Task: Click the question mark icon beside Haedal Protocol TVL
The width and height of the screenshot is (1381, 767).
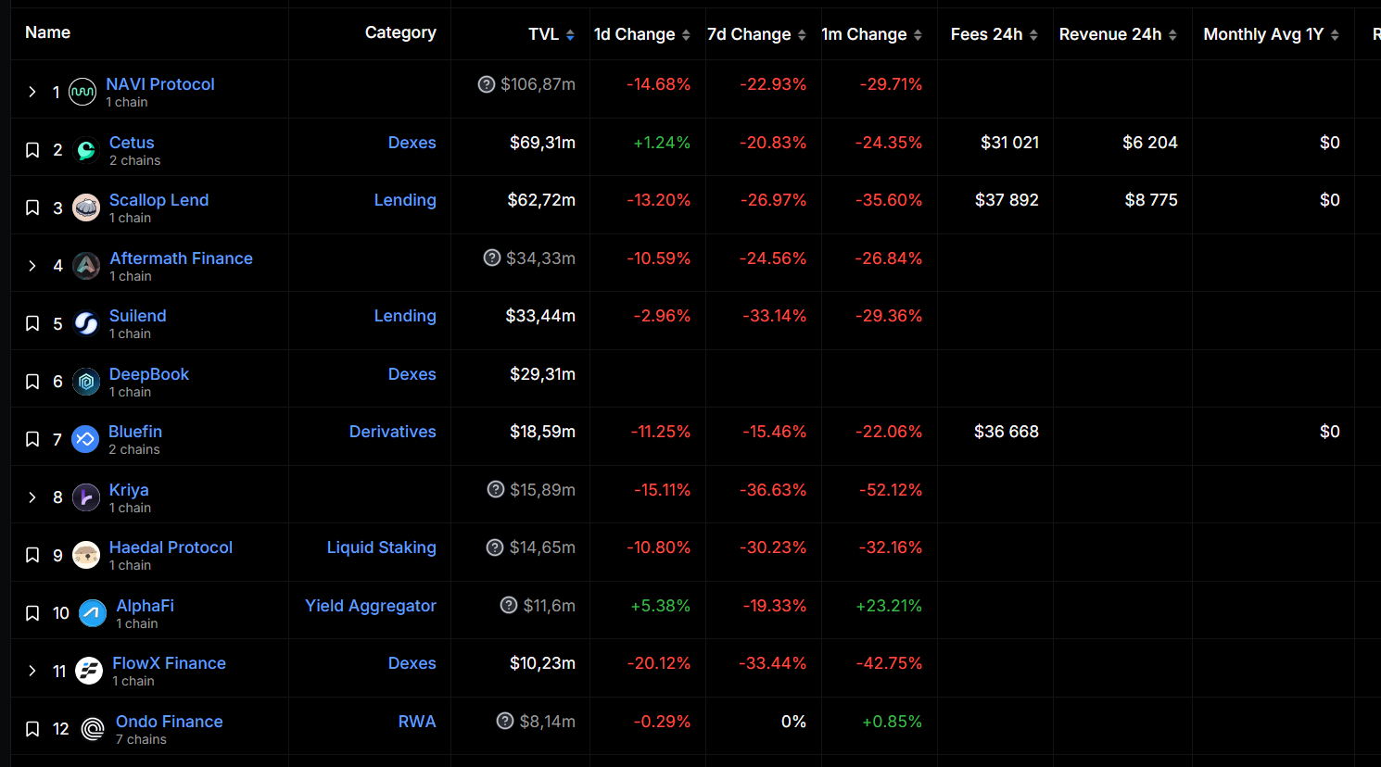Action: point(495,547)
